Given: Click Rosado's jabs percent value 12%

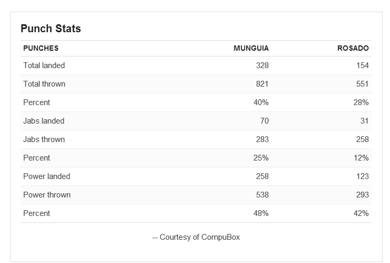Looking at the screenshot, I should (361, 157).
